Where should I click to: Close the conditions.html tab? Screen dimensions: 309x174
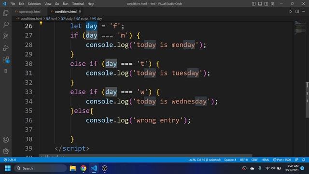(80, 12)
